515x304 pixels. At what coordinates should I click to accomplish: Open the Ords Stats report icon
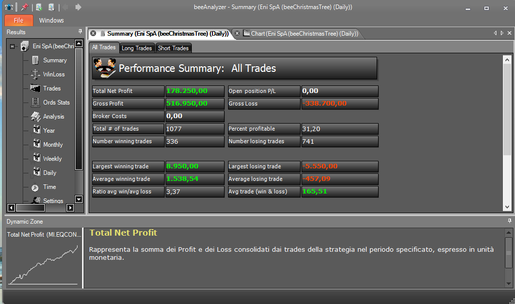pos(35,103)
